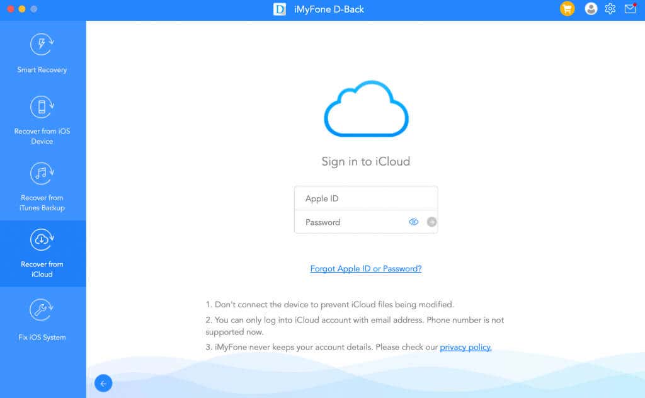645x398 pixels.
Task: Submit sign-in with the arrow button
Action: click(x=431, y=222)
